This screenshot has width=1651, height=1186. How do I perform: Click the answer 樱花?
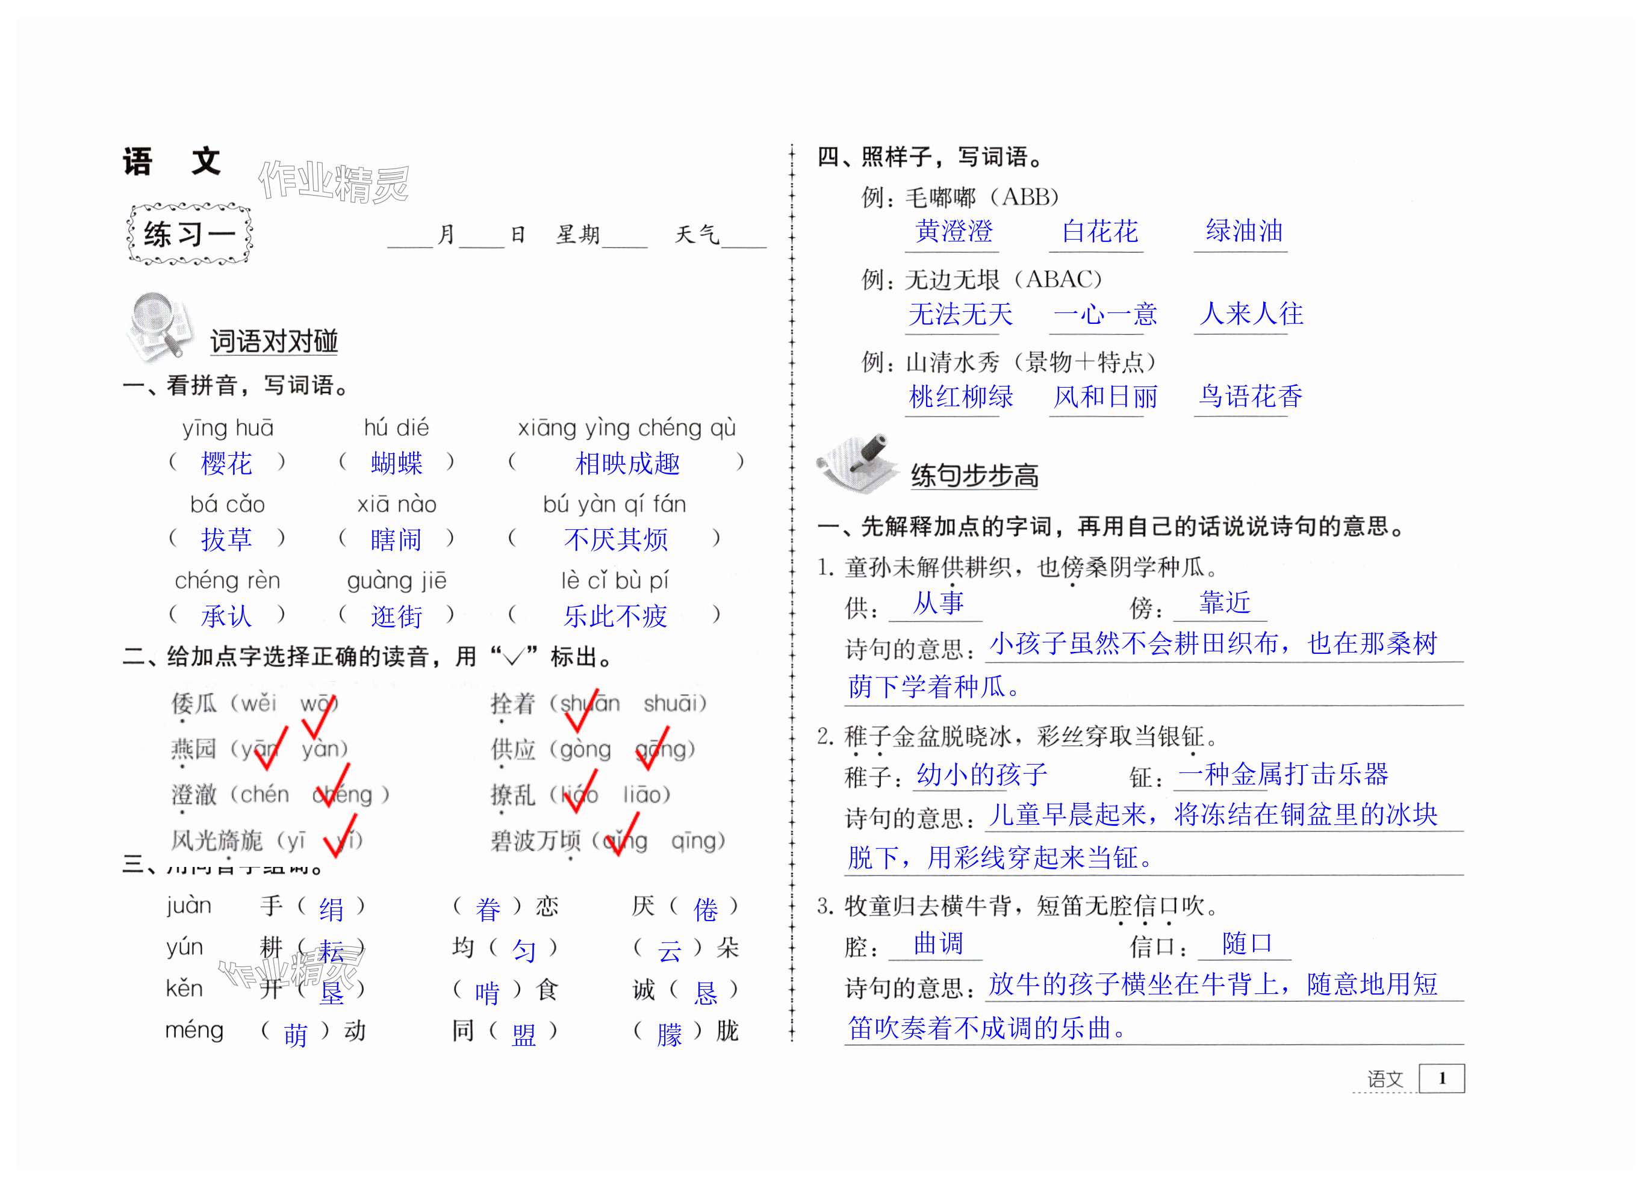(x=226, y=463)
